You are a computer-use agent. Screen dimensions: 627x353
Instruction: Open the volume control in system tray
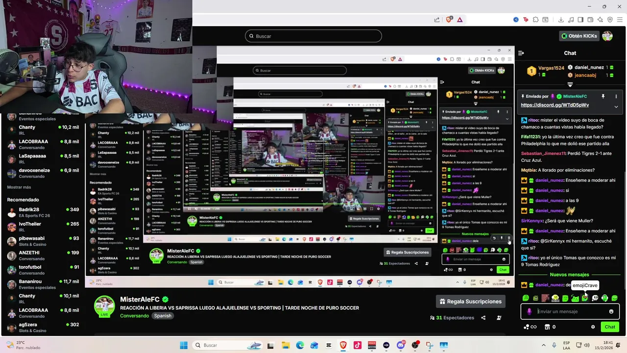(x=587, y=345)
